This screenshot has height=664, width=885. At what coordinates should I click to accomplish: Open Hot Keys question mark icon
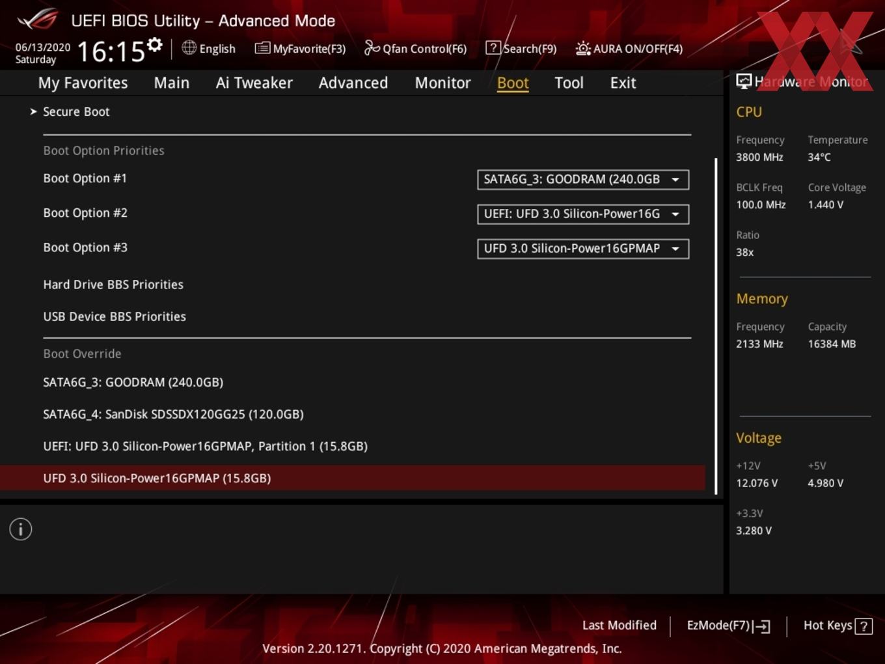coord(864,626)
